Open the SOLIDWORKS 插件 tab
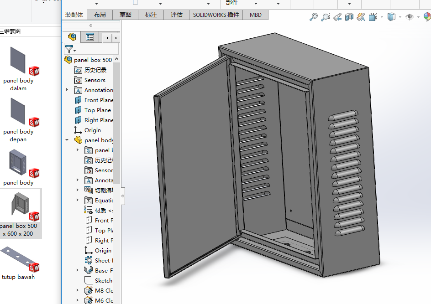This screenshot has width=431, height=304. (216, 15)
